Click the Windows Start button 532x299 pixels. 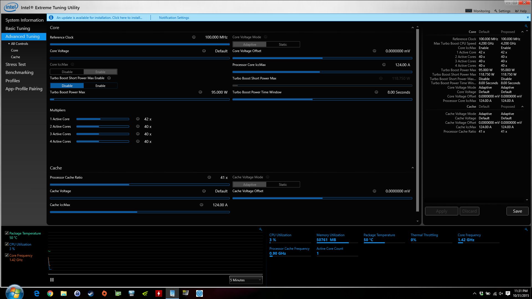14,293
